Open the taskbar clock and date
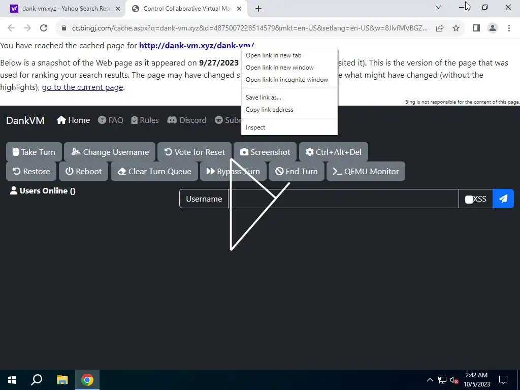 [476, 380]
